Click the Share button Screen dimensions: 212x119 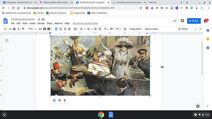pos(194,21)
